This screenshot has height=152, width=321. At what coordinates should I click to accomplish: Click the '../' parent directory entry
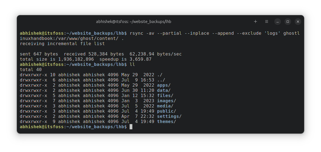click(x=161, y=80)
